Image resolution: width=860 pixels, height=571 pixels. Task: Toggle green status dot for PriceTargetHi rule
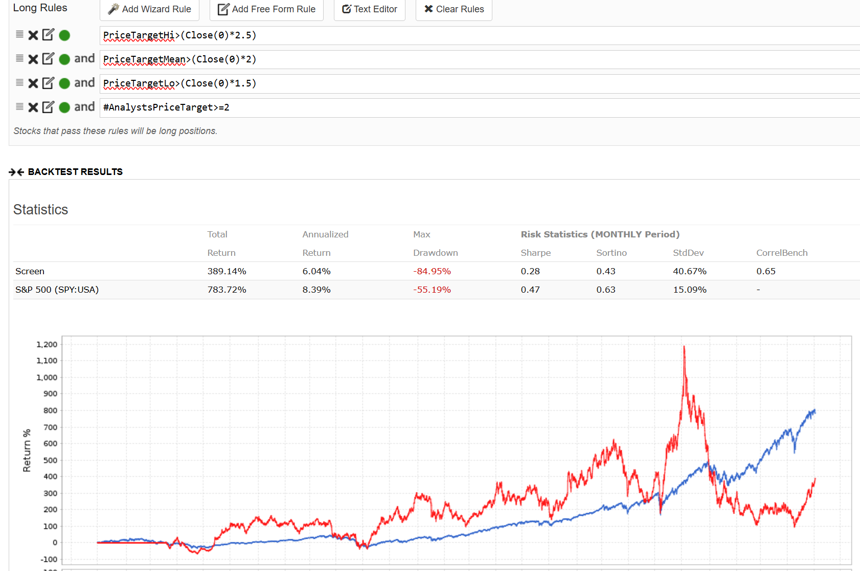click(x=64, y=35)
